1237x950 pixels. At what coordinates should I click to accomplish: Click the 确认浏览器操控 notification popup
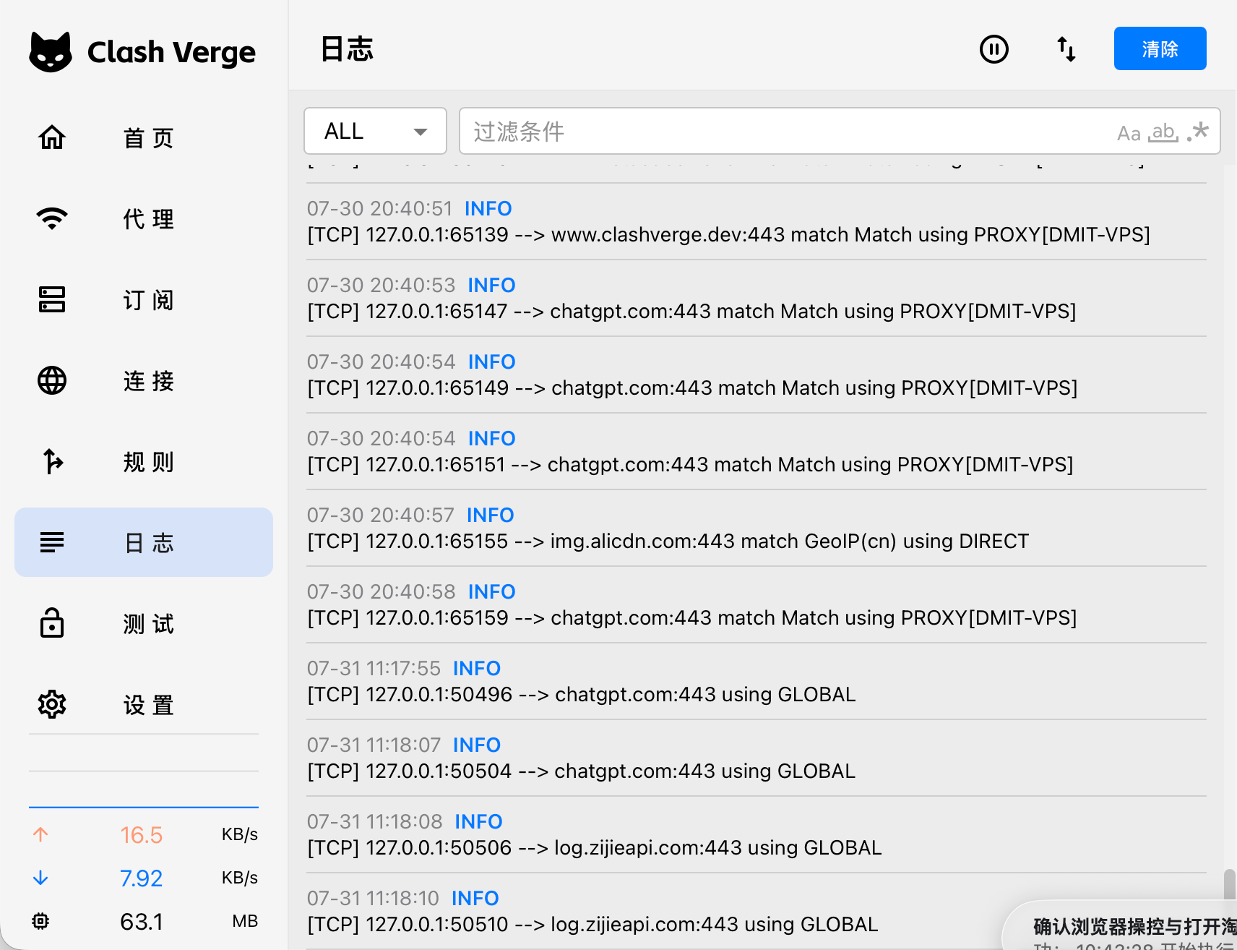[1120, 925]
